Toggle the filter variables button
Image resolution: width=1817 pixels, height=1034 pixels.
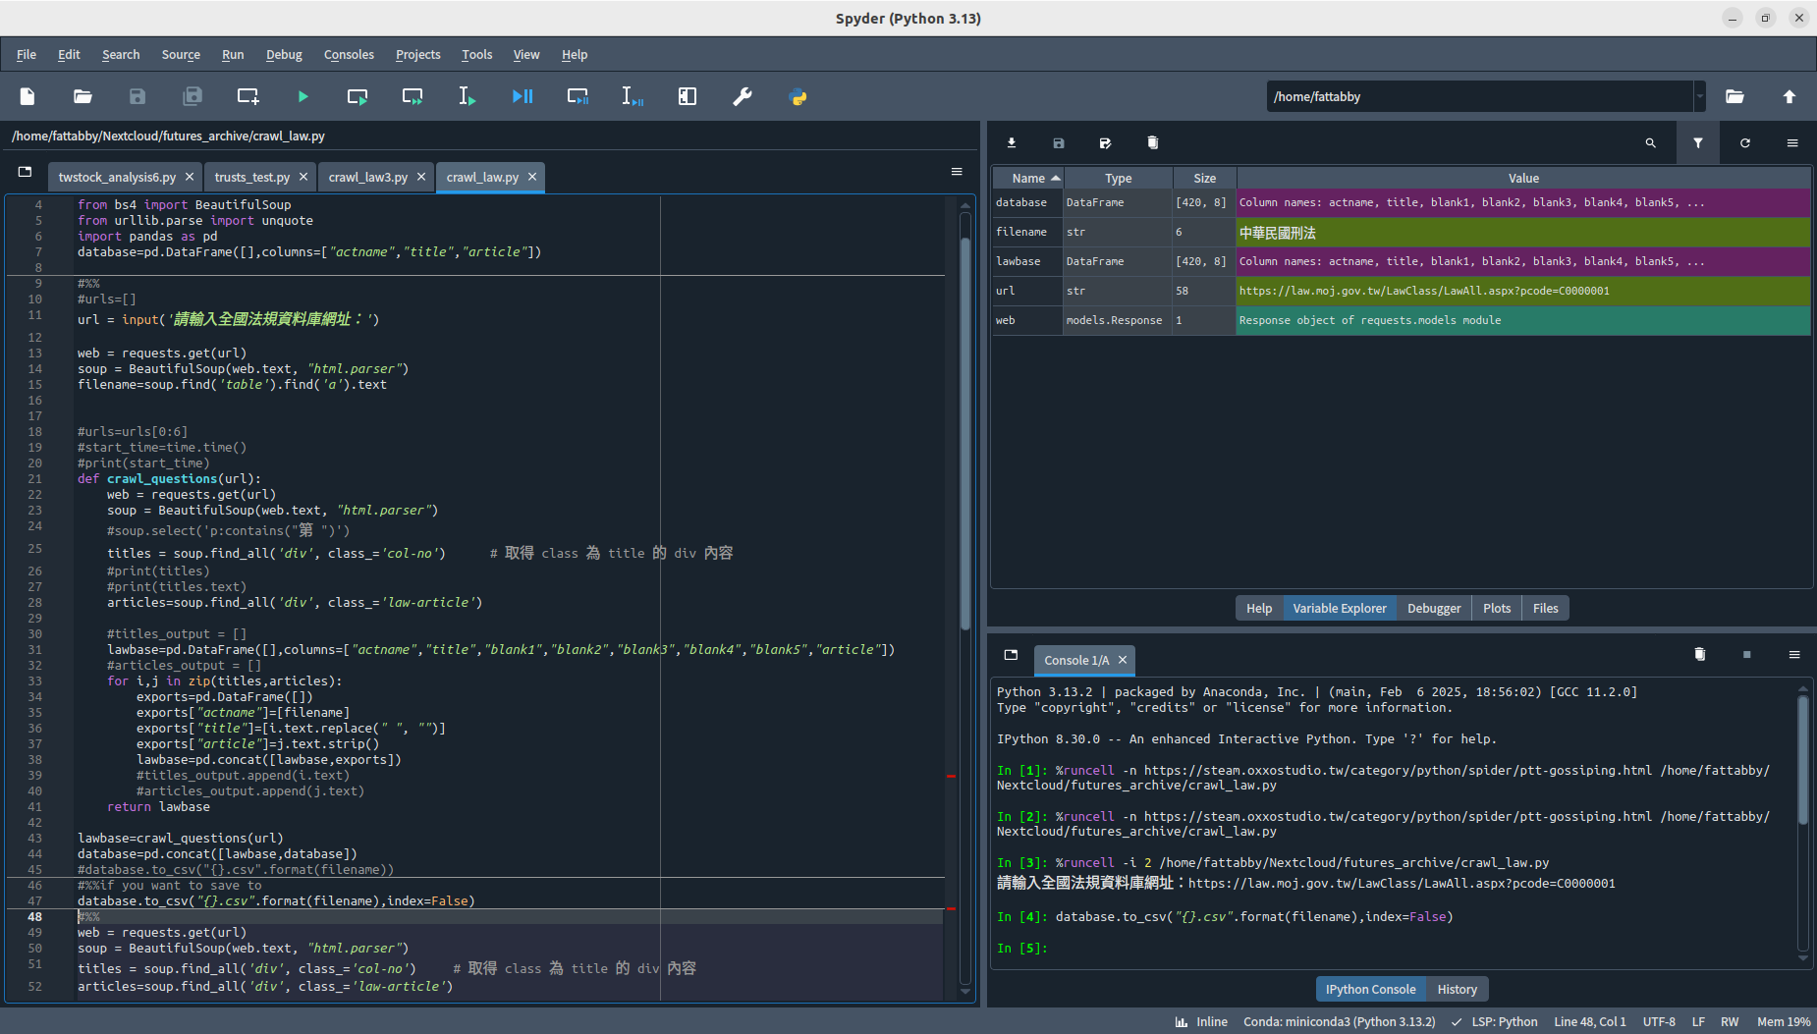coord(1698,143)
